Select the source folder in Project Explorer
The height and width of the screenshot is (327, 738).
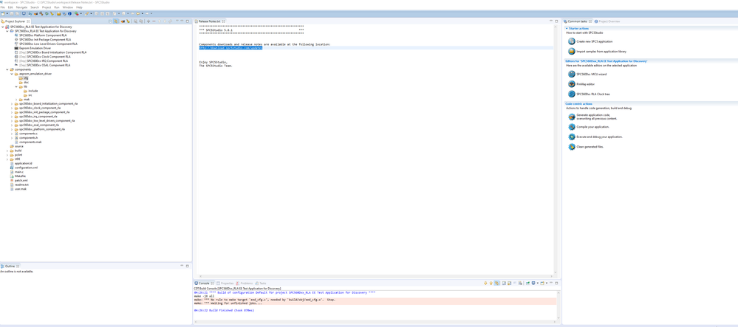(18, 146)
